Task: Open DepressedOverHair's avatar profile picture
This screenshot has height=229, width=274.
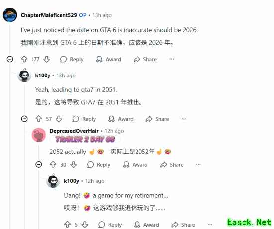Action: [x=39, y=135]
